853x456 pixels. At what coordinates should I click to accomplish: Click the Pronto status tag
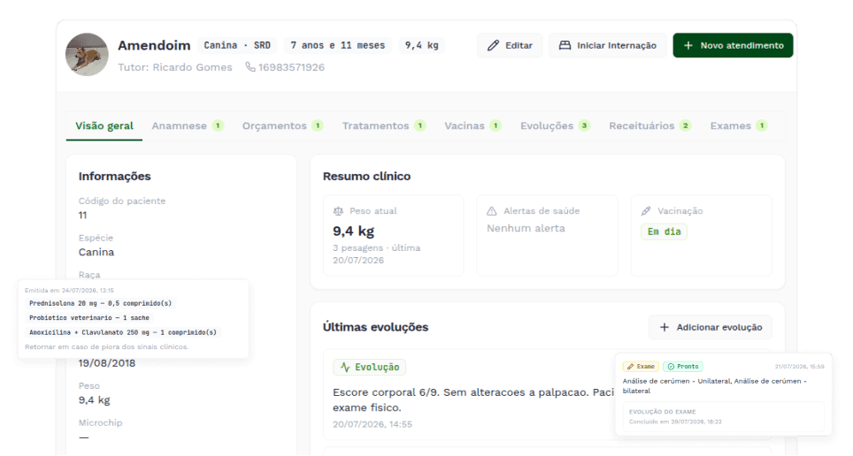[683, 367]
